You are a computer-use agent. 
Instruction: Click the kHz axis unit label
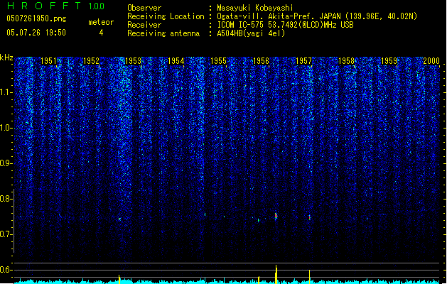(6, 58)
